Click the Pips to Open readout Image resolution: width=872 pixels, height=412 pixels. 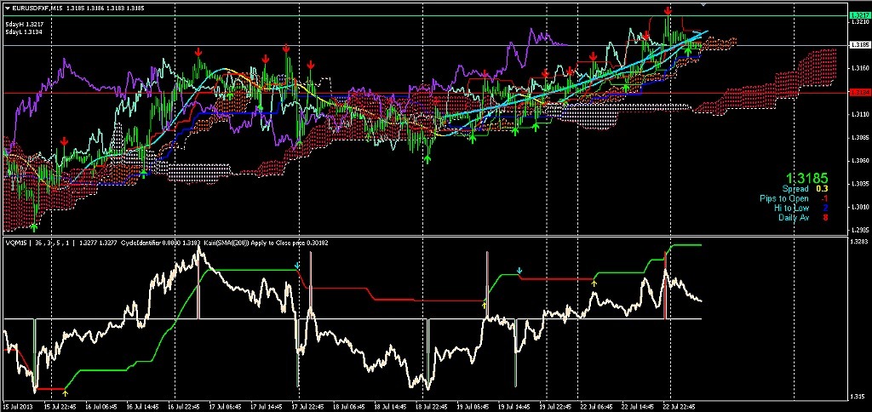point(795,198)
